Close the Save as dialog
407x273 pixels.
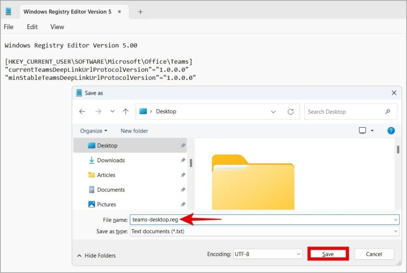pyautogui.click(x=394, y=93)
